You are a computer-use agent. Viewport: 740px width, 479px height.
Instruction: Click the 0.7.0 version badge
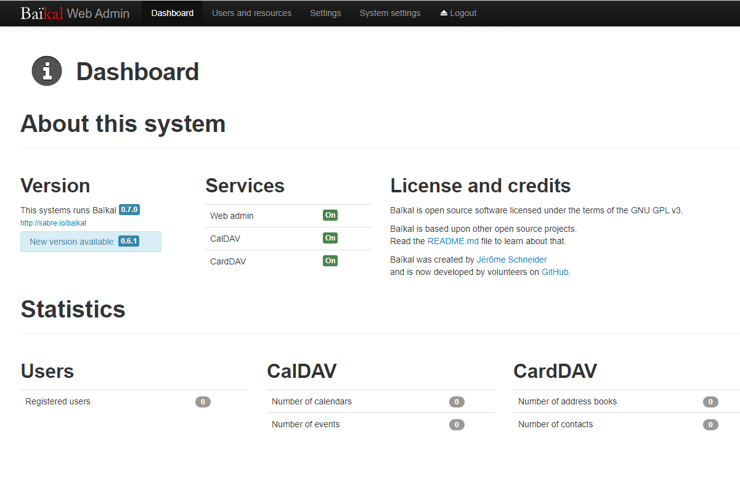tap(129, 210)
